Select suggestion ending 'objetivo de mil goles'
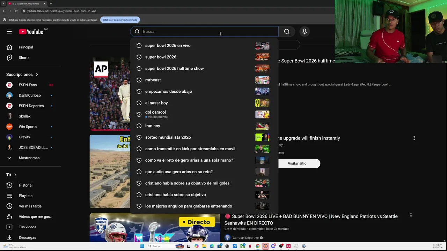 204,183
